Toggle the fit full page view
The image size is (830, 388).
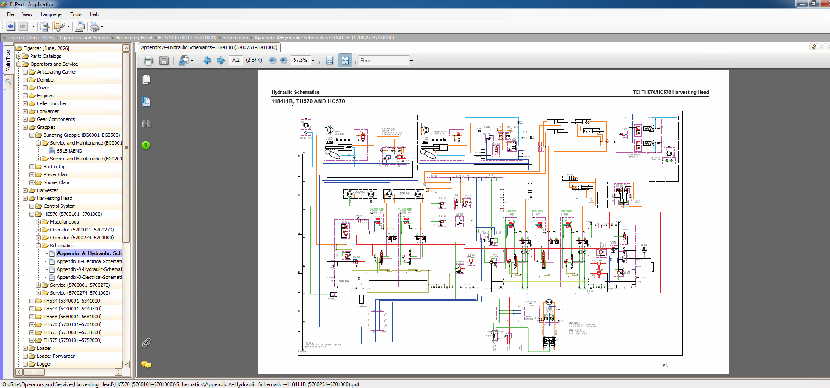345,61
